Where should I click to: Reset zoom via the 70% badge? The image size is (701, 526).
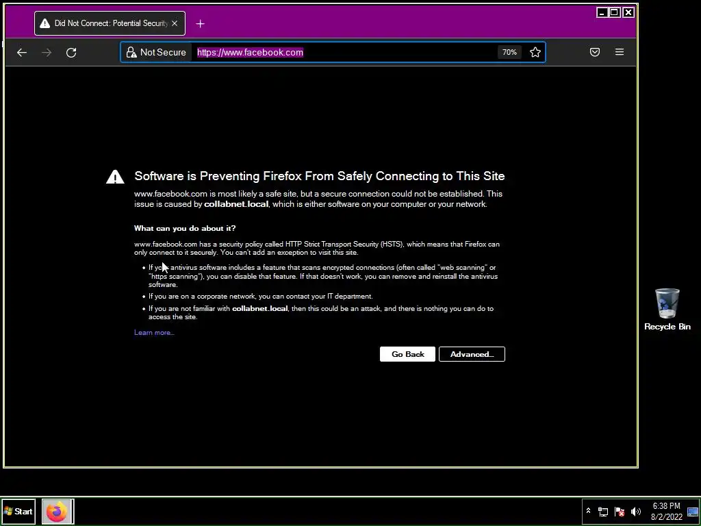(x=509, y=52)
